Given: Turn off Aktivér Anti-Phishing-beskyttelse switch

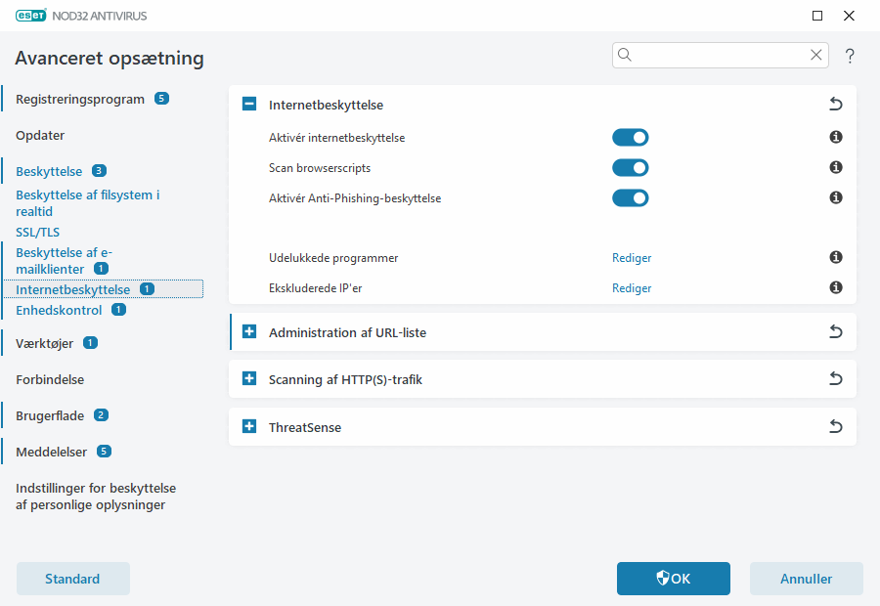Looking at the screenshot, I should [630, 198].
